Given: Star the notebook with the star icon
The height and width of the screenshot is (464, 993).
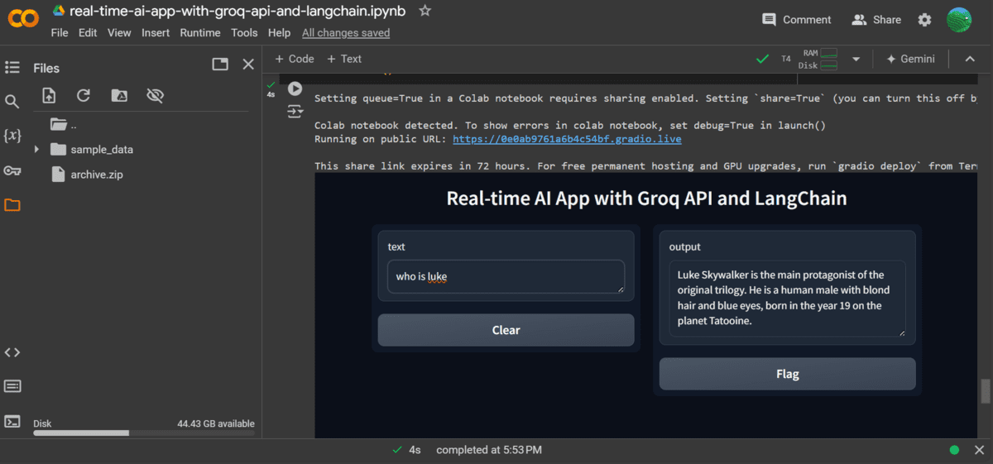Looking at the screenshot, I should pyautogui.click(x=425, y=11).
